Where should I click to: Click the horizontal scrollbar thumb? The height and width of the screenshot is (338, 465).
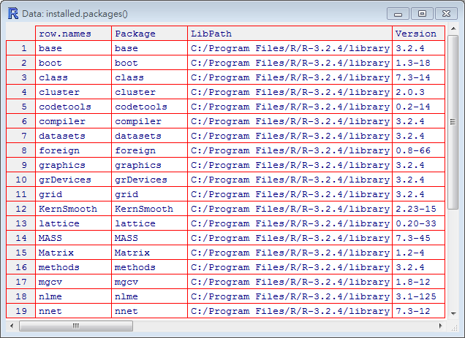76,326
